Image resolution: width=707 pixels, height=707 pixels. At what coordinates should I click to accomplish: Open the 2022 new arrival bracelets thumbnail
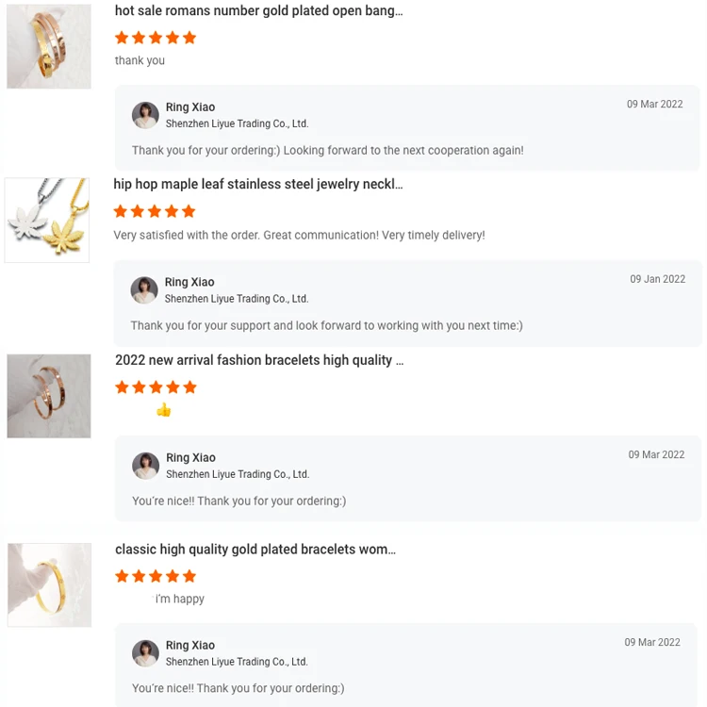pyautogui.click(x=49, y=396)
